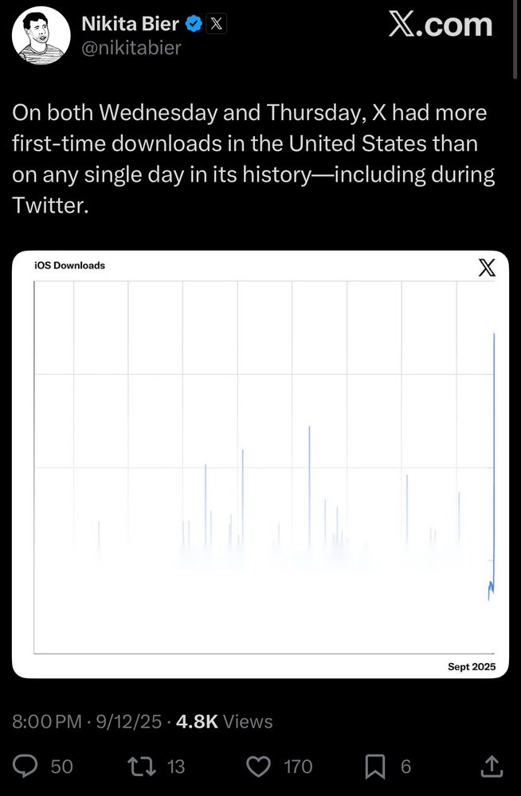Click the X logo inside the chart header
Viewport: 521px width, 796px height.
(487, 267)
